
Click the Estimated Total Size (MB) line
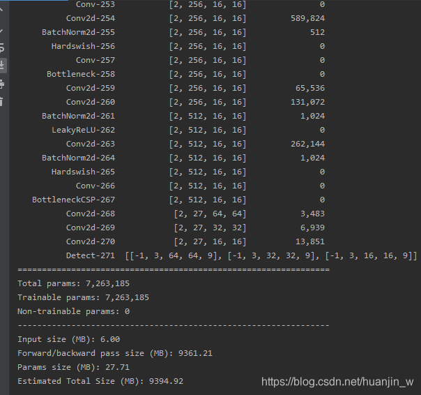click(x=100, y=381)
